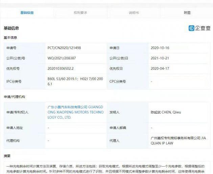
Task: Click the 申请日 label cell
Action: click(127, 48)
